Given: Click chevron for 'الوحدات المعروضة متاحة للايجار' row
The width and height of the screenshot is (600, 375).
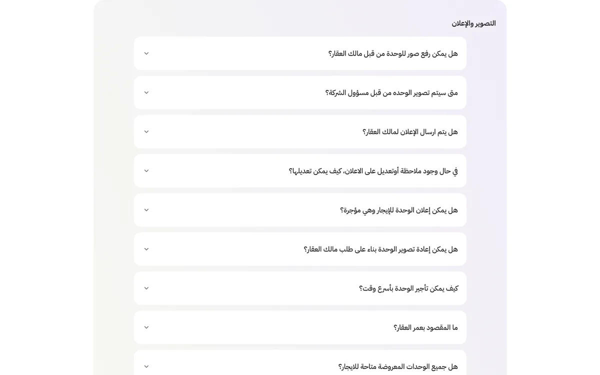Looking at the screenshot, I should tap(146, 366).
